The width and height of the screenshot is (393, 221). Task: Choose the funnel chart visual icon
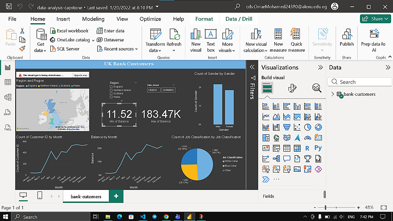[287, 127]
